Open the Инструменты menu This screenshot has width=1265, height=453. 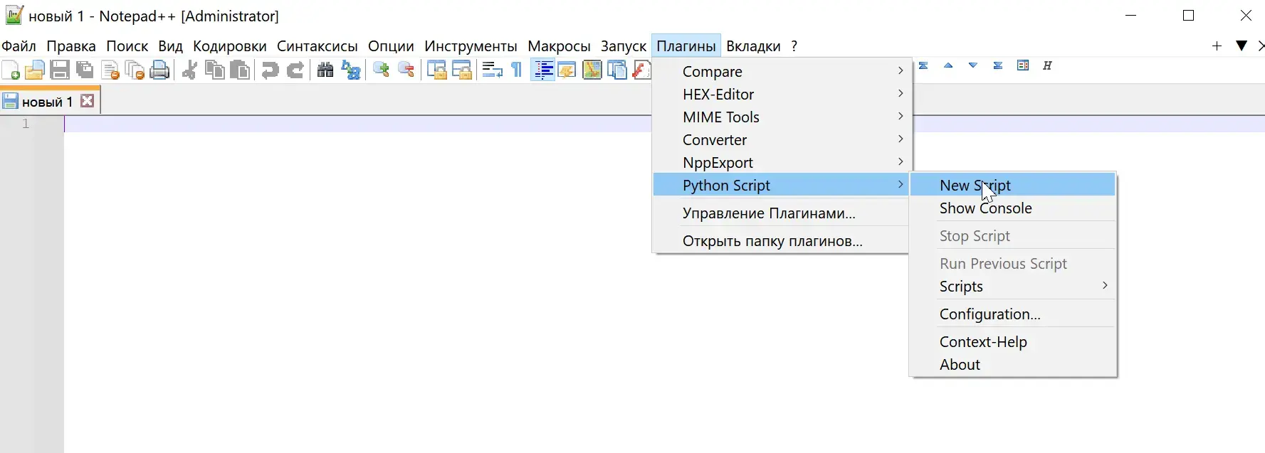click(471, 46)
